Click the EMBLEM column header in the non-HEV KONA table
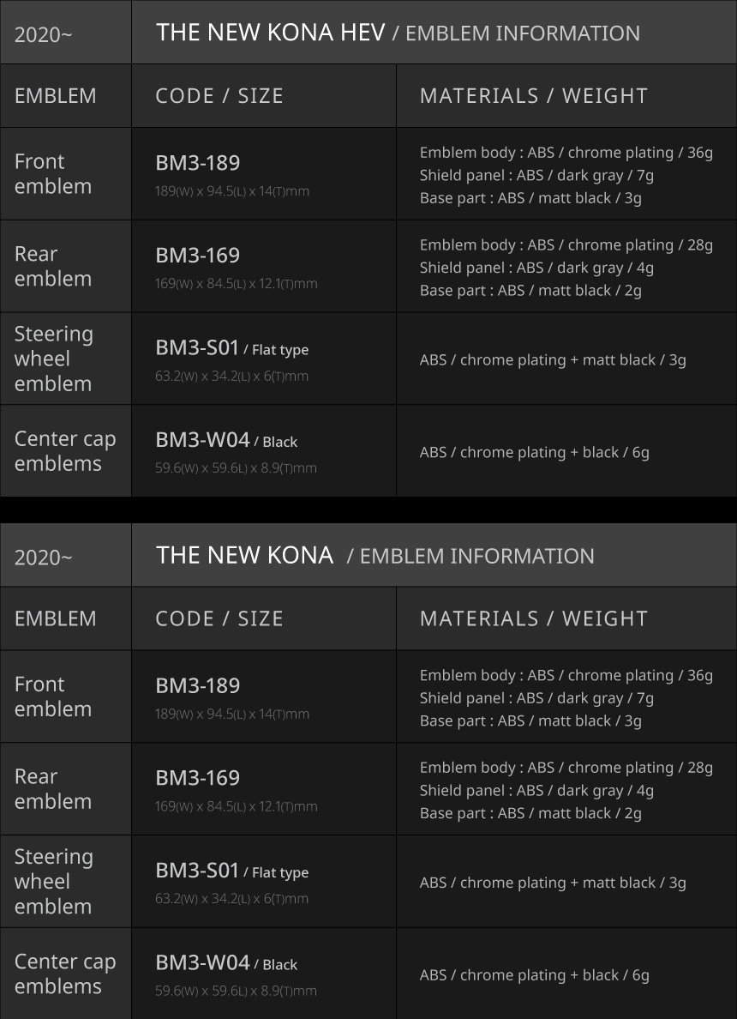 click(x=56, y=618)
